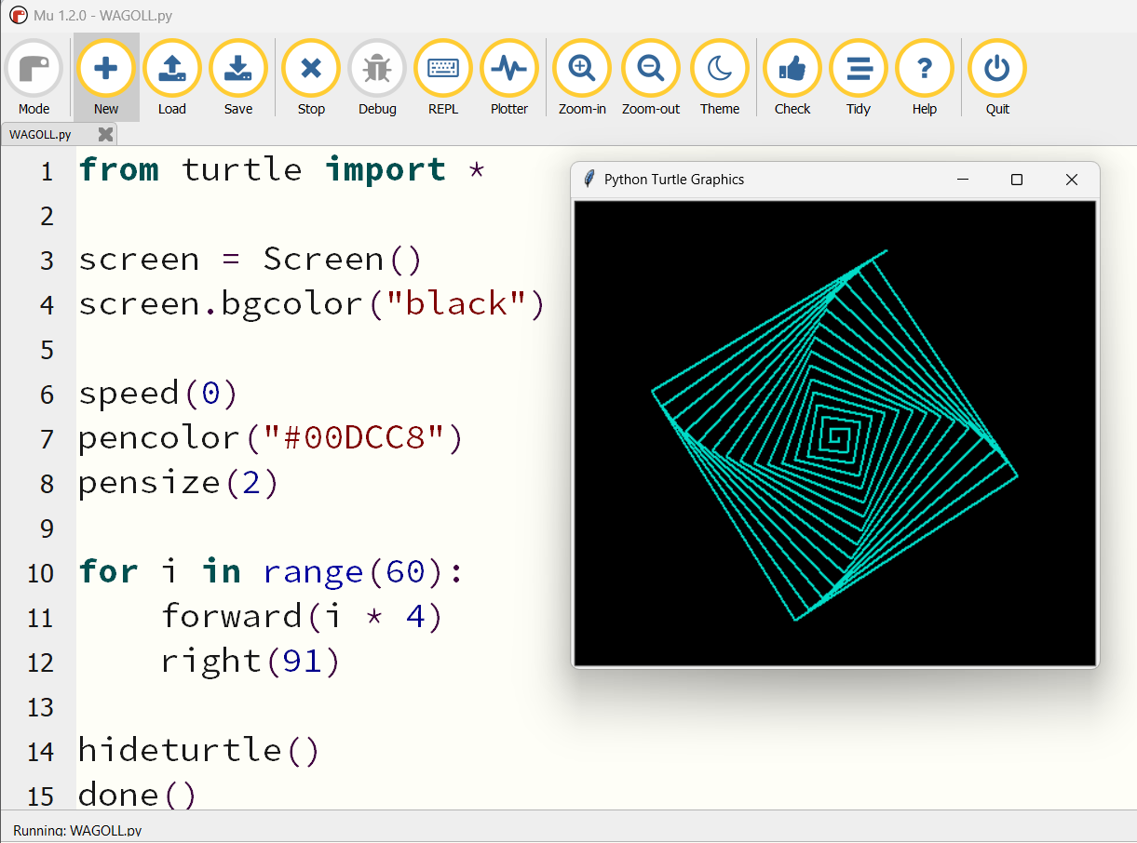Check the code for errors
The image size is (1137, 843).
(x=792, y=78)
